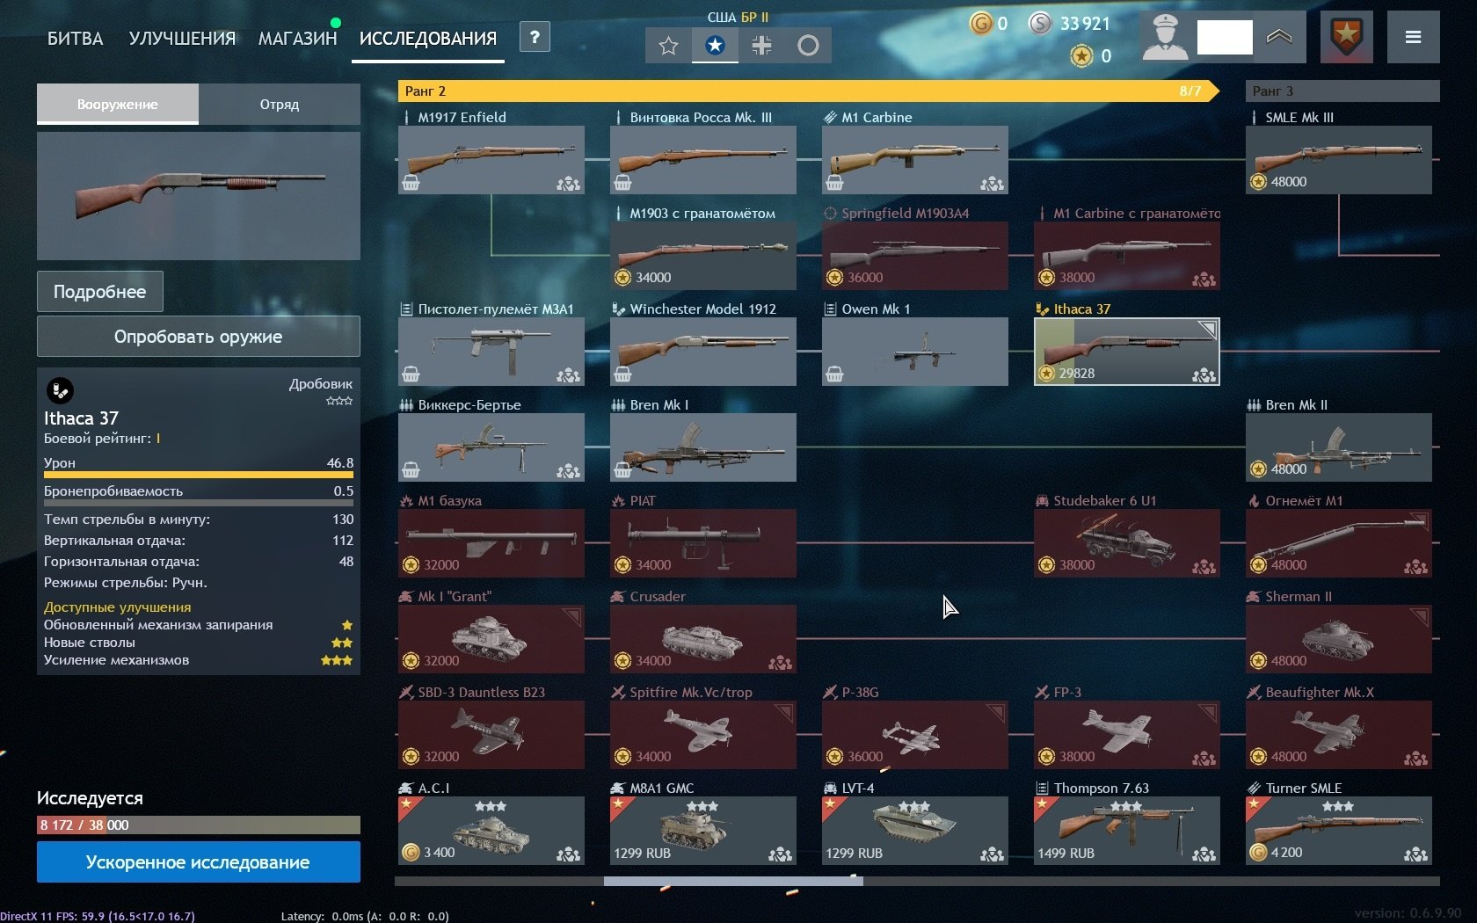The height and width of the screenshot is (923, 1477).
Task: Select the Japan circle faction icon
Action: [x=808, y=45]
